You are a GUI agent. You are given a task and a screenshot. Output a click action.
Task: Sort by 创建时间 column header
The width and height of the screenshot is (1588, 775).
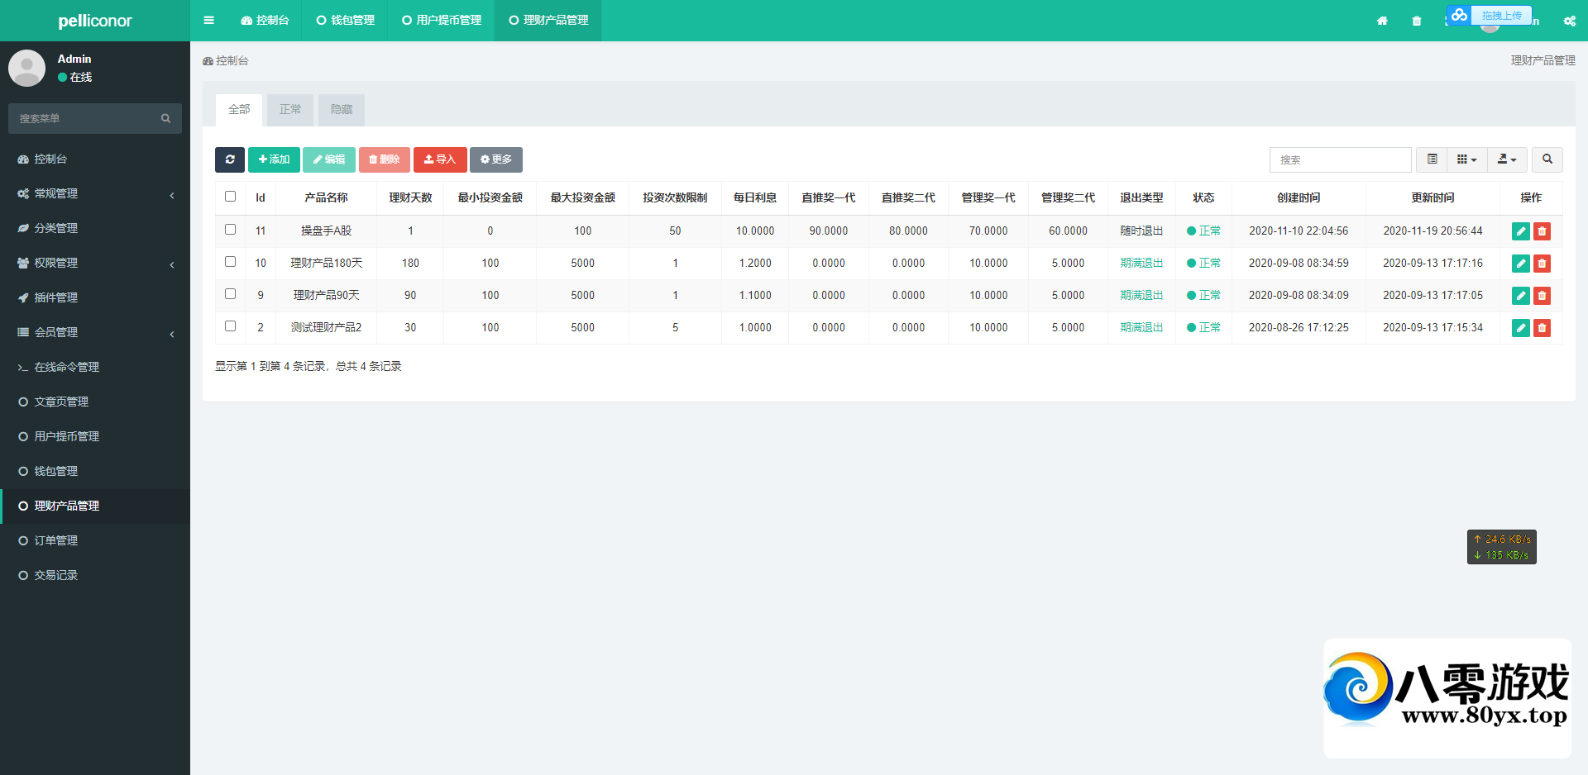(x=1299, y=198)
